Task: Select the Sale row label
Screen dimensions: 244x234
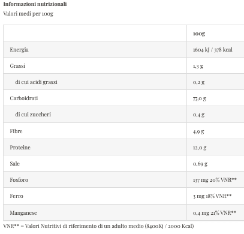Action: point(15,164)
